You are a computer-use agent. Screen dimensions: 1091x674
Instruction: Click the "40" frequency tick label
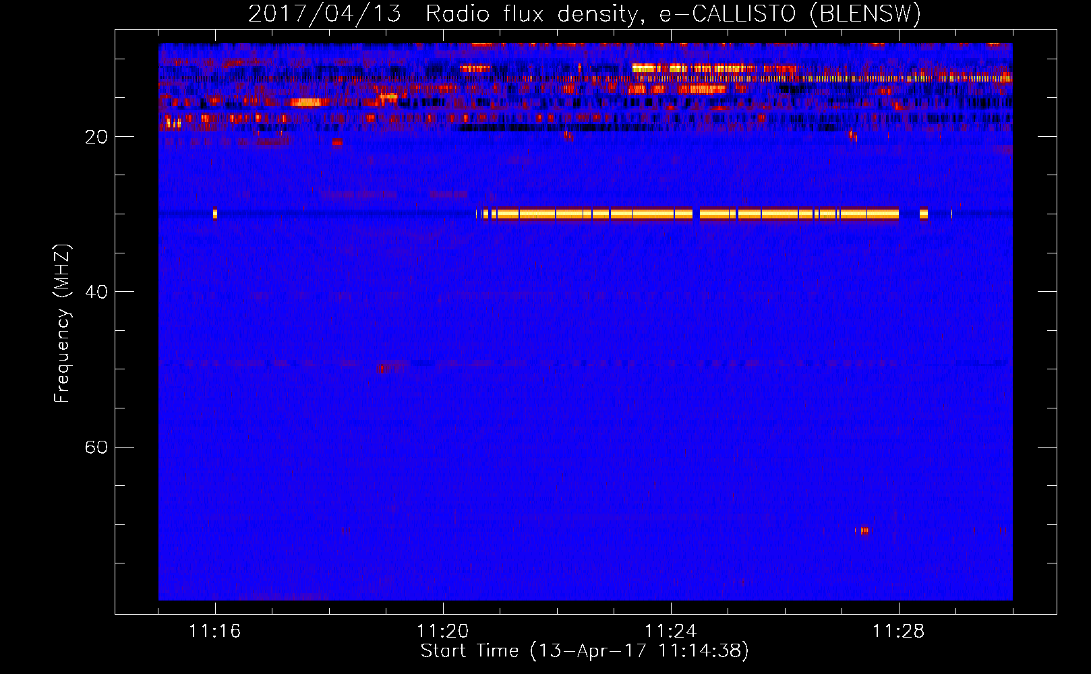[x=96, y=292]
